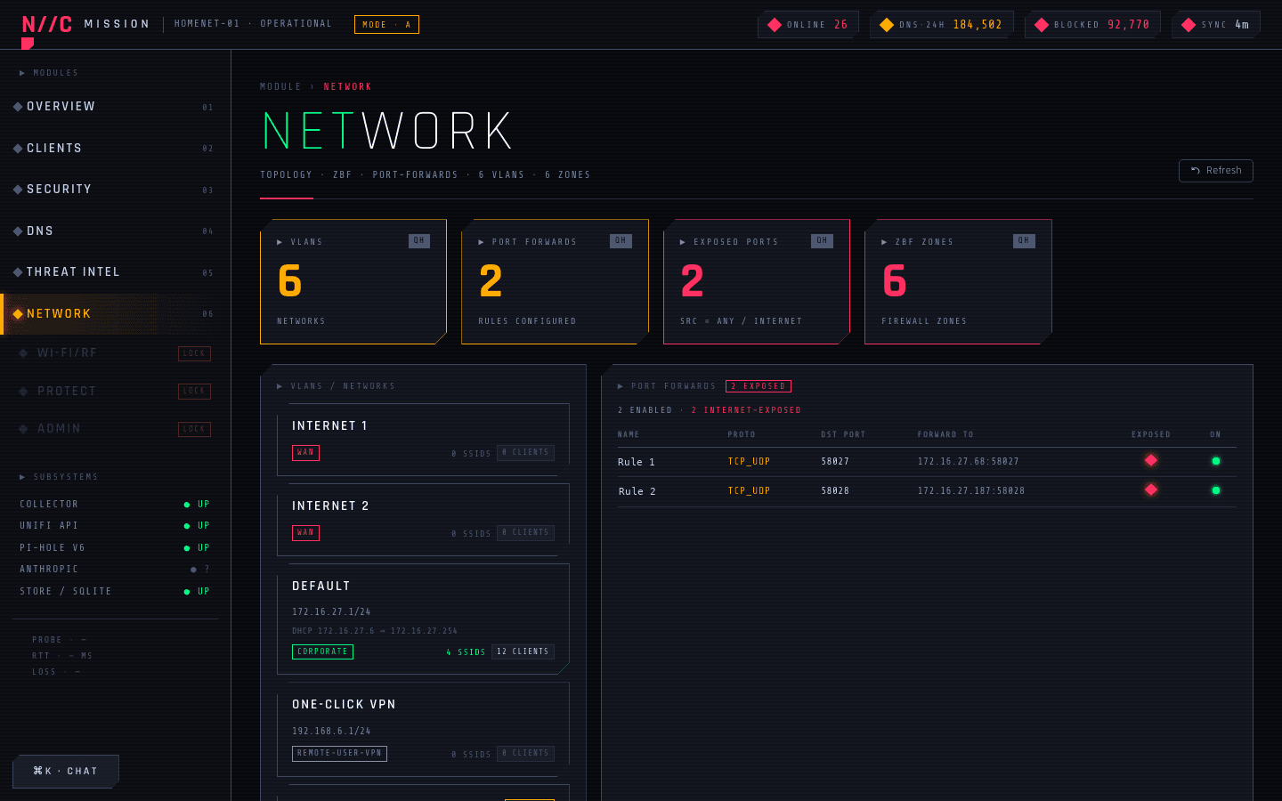Viewport: 1282px width, 801px height.
Task: Click the BLOCKED counter diamond icon
Action: (1042, 25)
